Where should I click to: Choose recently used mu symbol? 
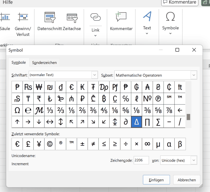pos(158,144)
